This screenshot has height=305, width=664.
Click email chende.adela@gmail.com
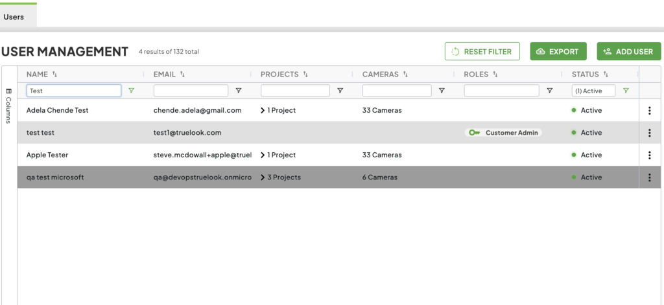(x=197, y=111)
